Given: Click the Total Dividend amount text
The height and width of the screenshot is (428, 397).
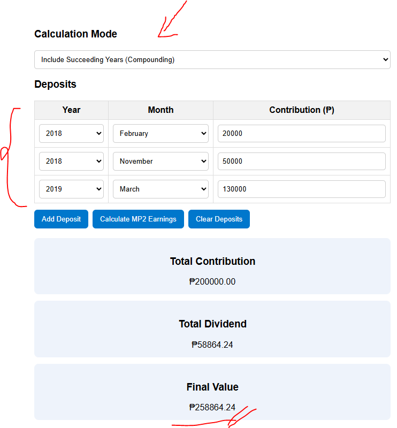Looking at the screenshot, I should tap(212, 344).
